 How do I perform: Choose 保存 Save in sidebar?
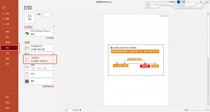(7, 37)
